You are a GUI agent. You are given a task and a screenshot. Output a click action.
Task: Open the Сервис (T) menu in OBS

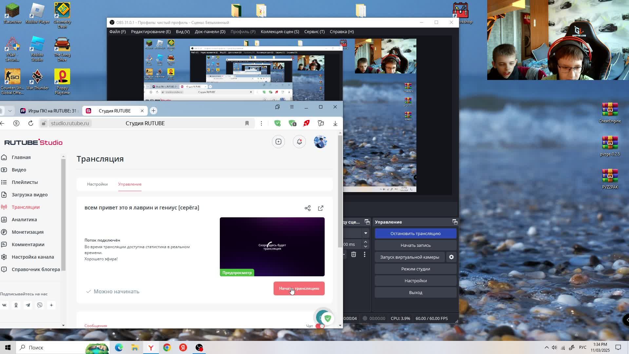pyautogui.click(x=314, y=31)
